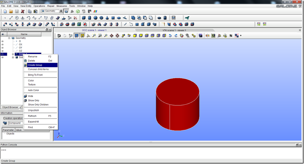Screen dimensions: 304x164
Task: Toggle visibility eye for OX axis
Action: tap(2, 44)
